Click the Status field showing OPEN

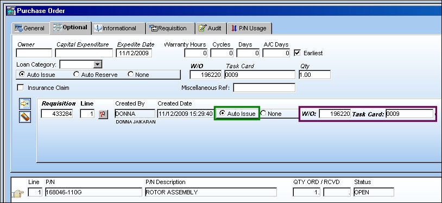coord(374,192)
